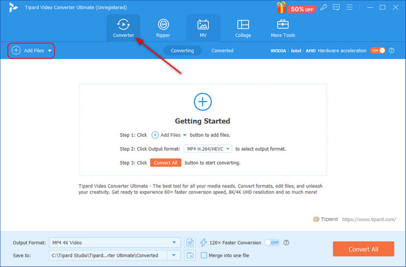Click the Intel label
The width and height of the screenshot is (406, 267).
[x=296, y=50]
